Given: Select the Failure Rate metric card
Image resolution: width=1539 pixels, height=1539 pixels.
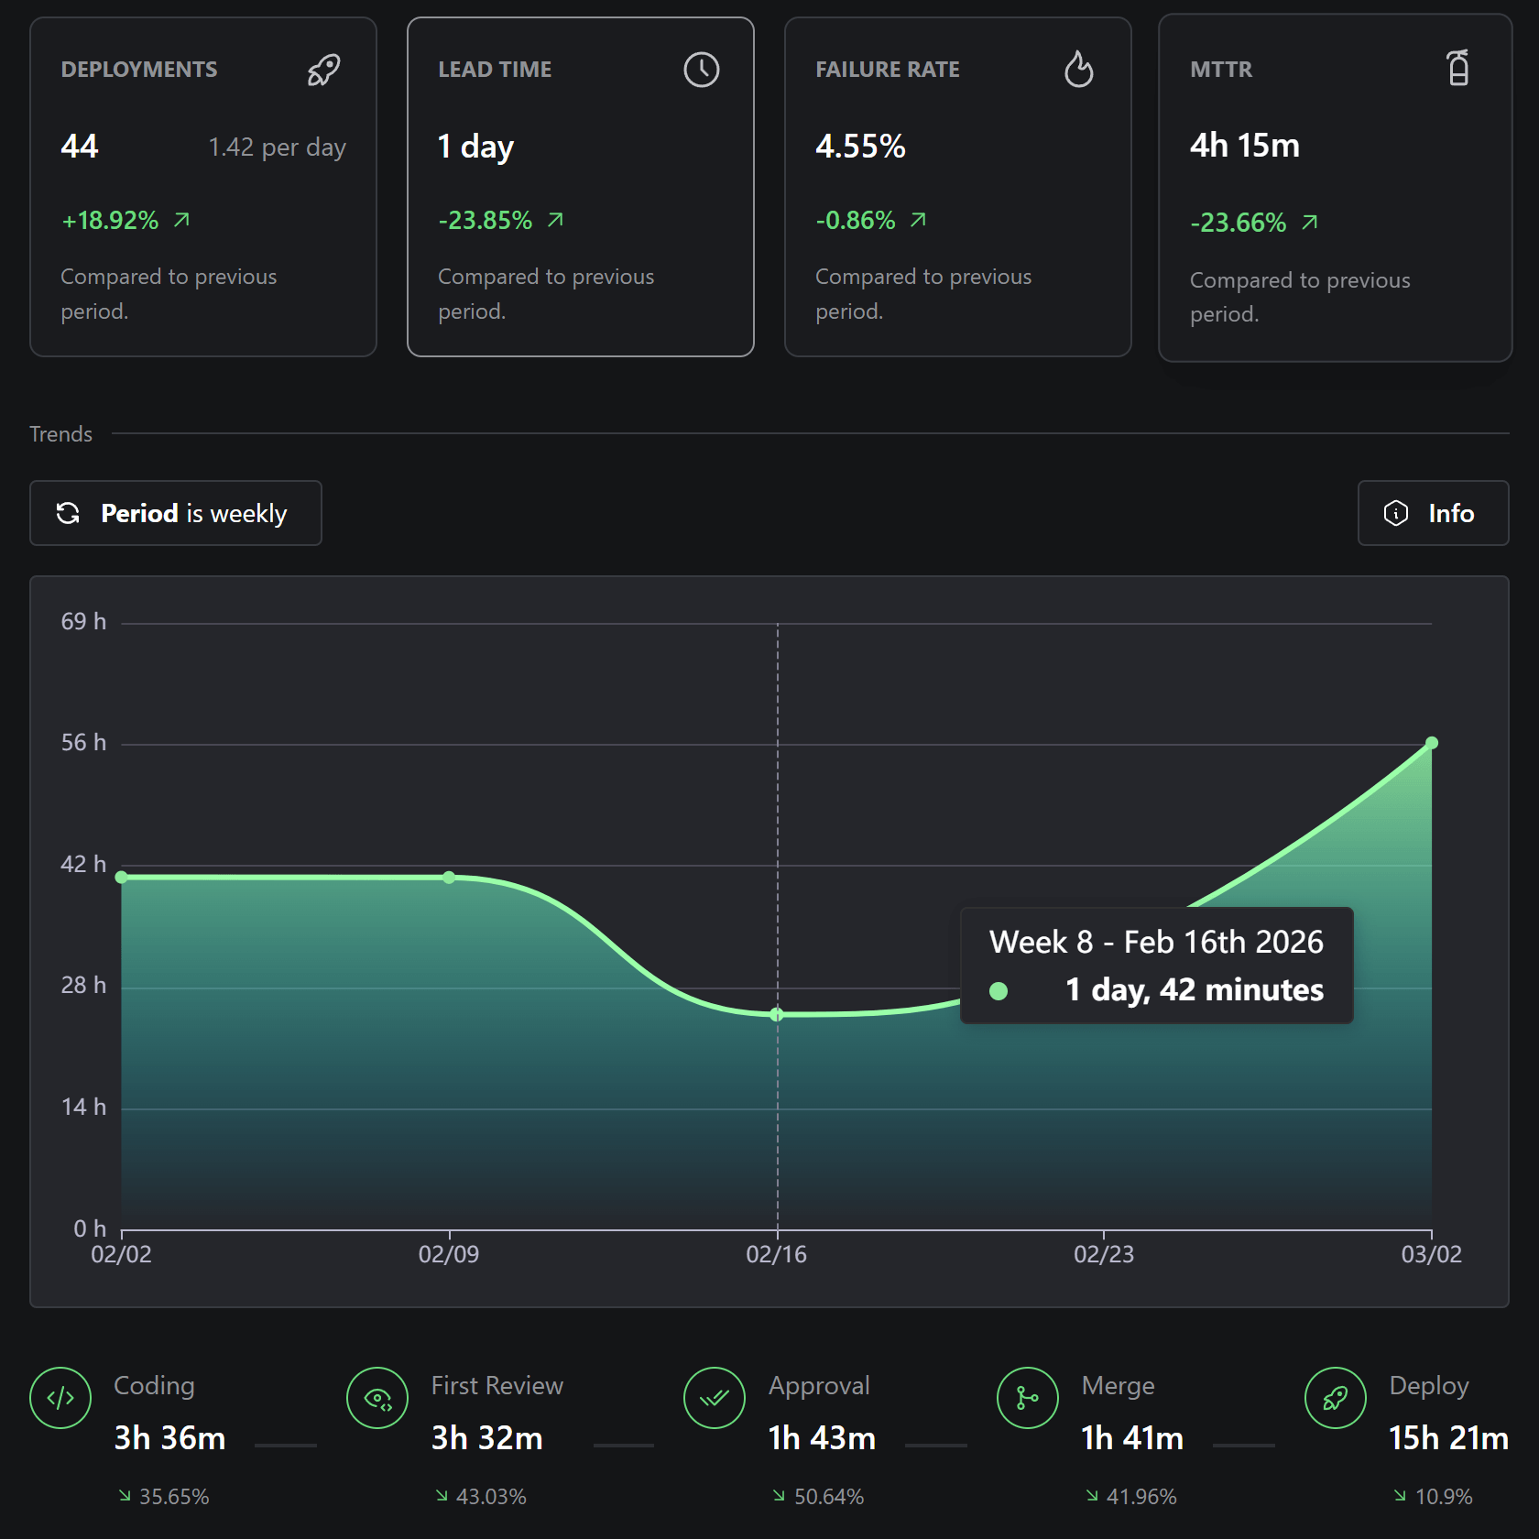Looking at the screenshot, I should pos(958,187).
